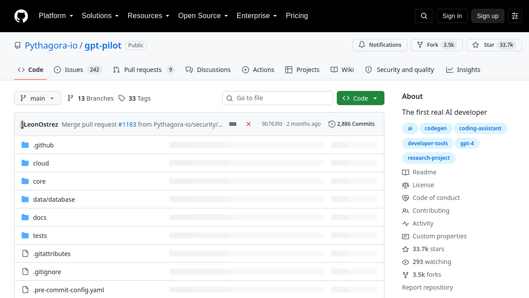Open the Solutions dropdown menu
The image size is (529, 298).
click(100, 16)
